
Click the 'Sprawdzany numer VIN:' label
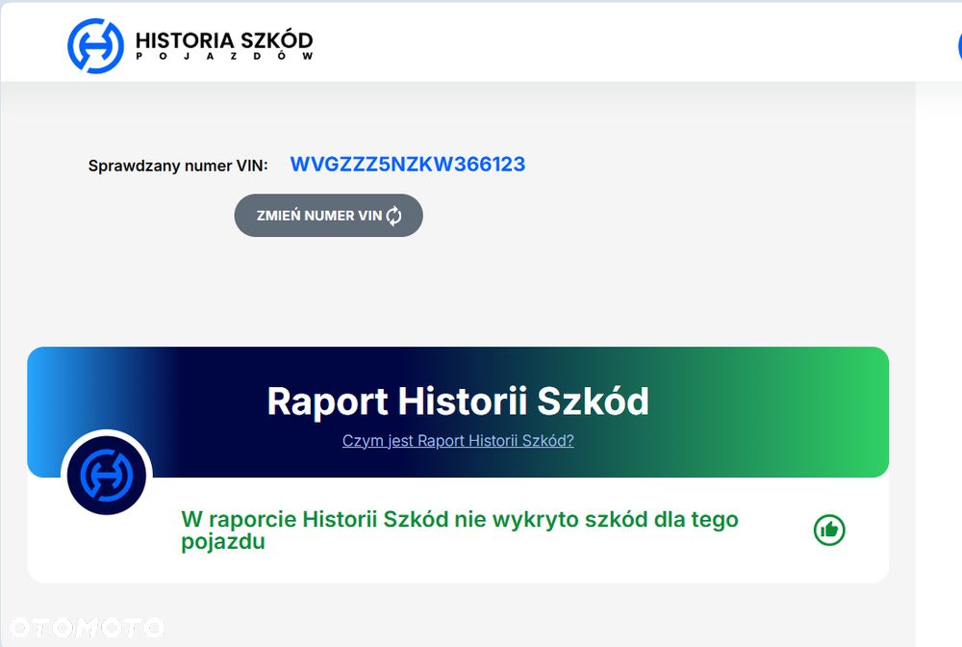178,166
